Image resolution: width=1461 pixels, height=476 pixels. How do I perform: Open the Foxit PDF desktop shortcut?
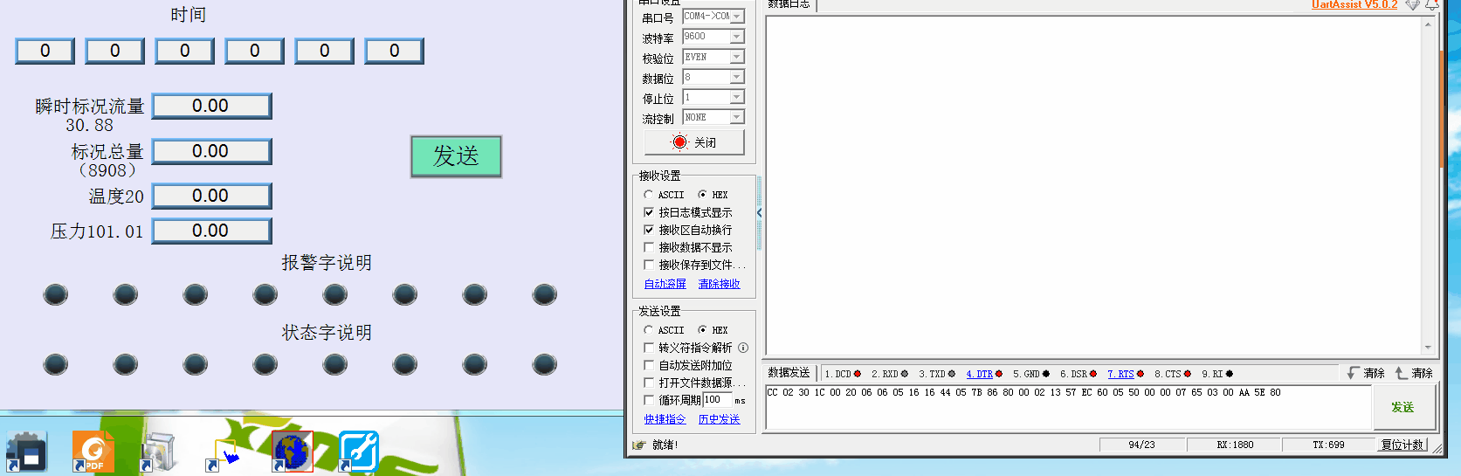click(x=93, y=451)
